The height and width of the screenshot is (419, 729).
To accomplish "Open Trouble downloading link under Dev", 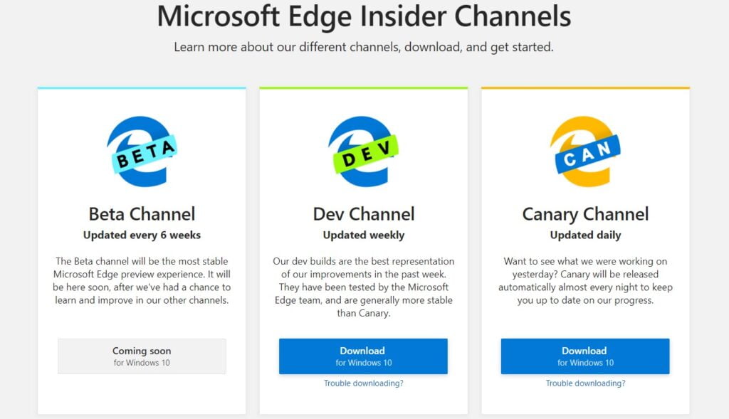I will tap(363, 383).
